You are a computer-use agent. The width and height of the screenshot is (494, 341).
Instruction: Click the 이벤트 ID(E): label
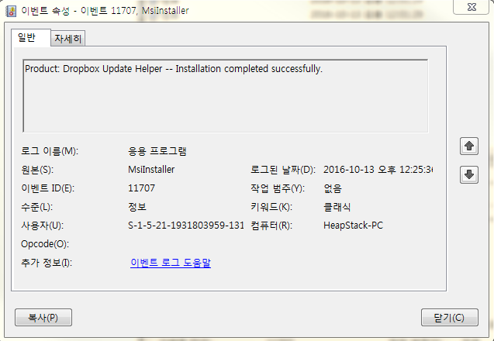[47, 188]
